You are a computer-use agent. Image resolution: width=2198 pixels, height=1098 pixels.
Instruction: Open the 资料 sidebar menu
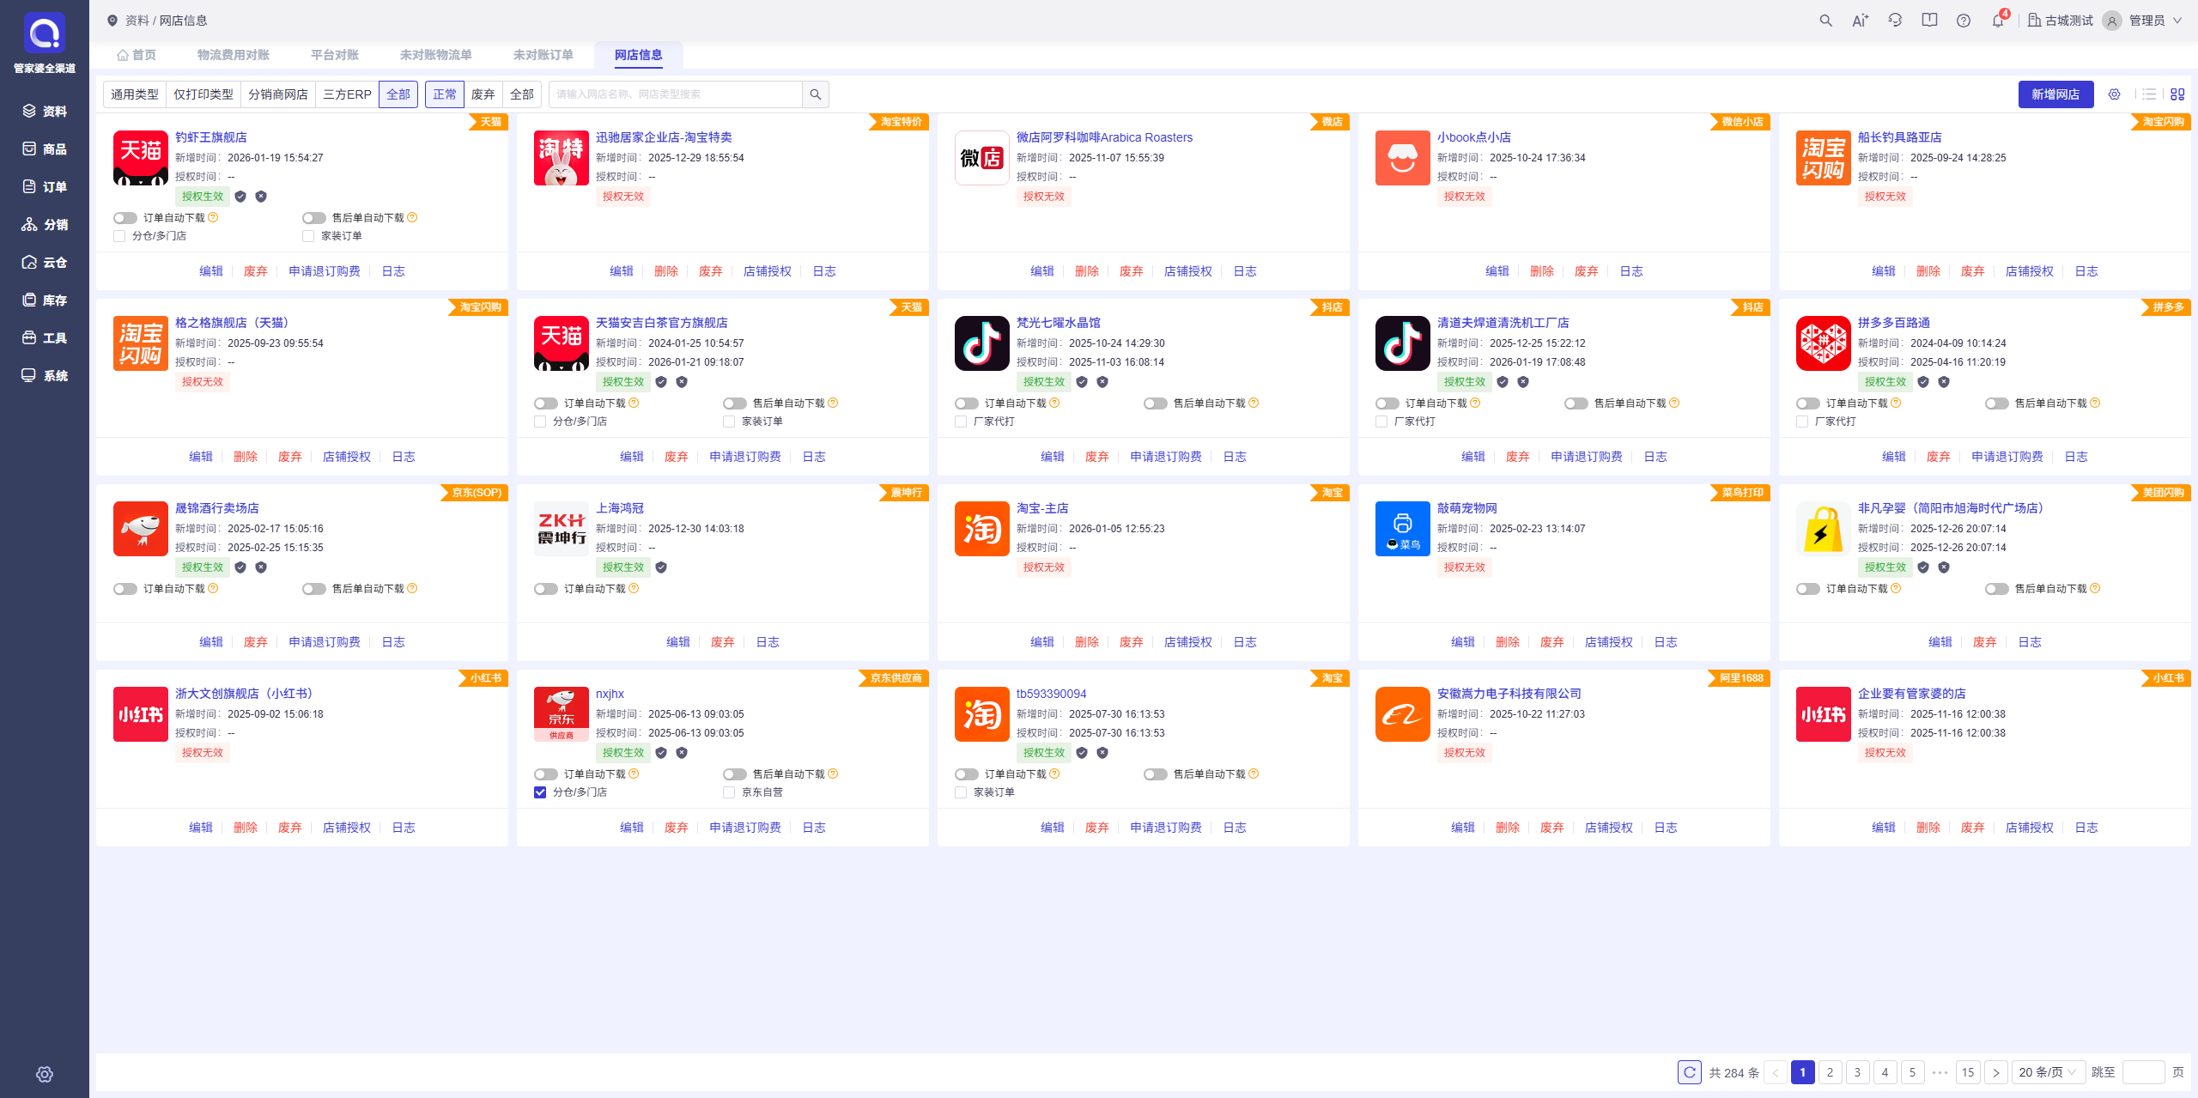pos(45,111)
